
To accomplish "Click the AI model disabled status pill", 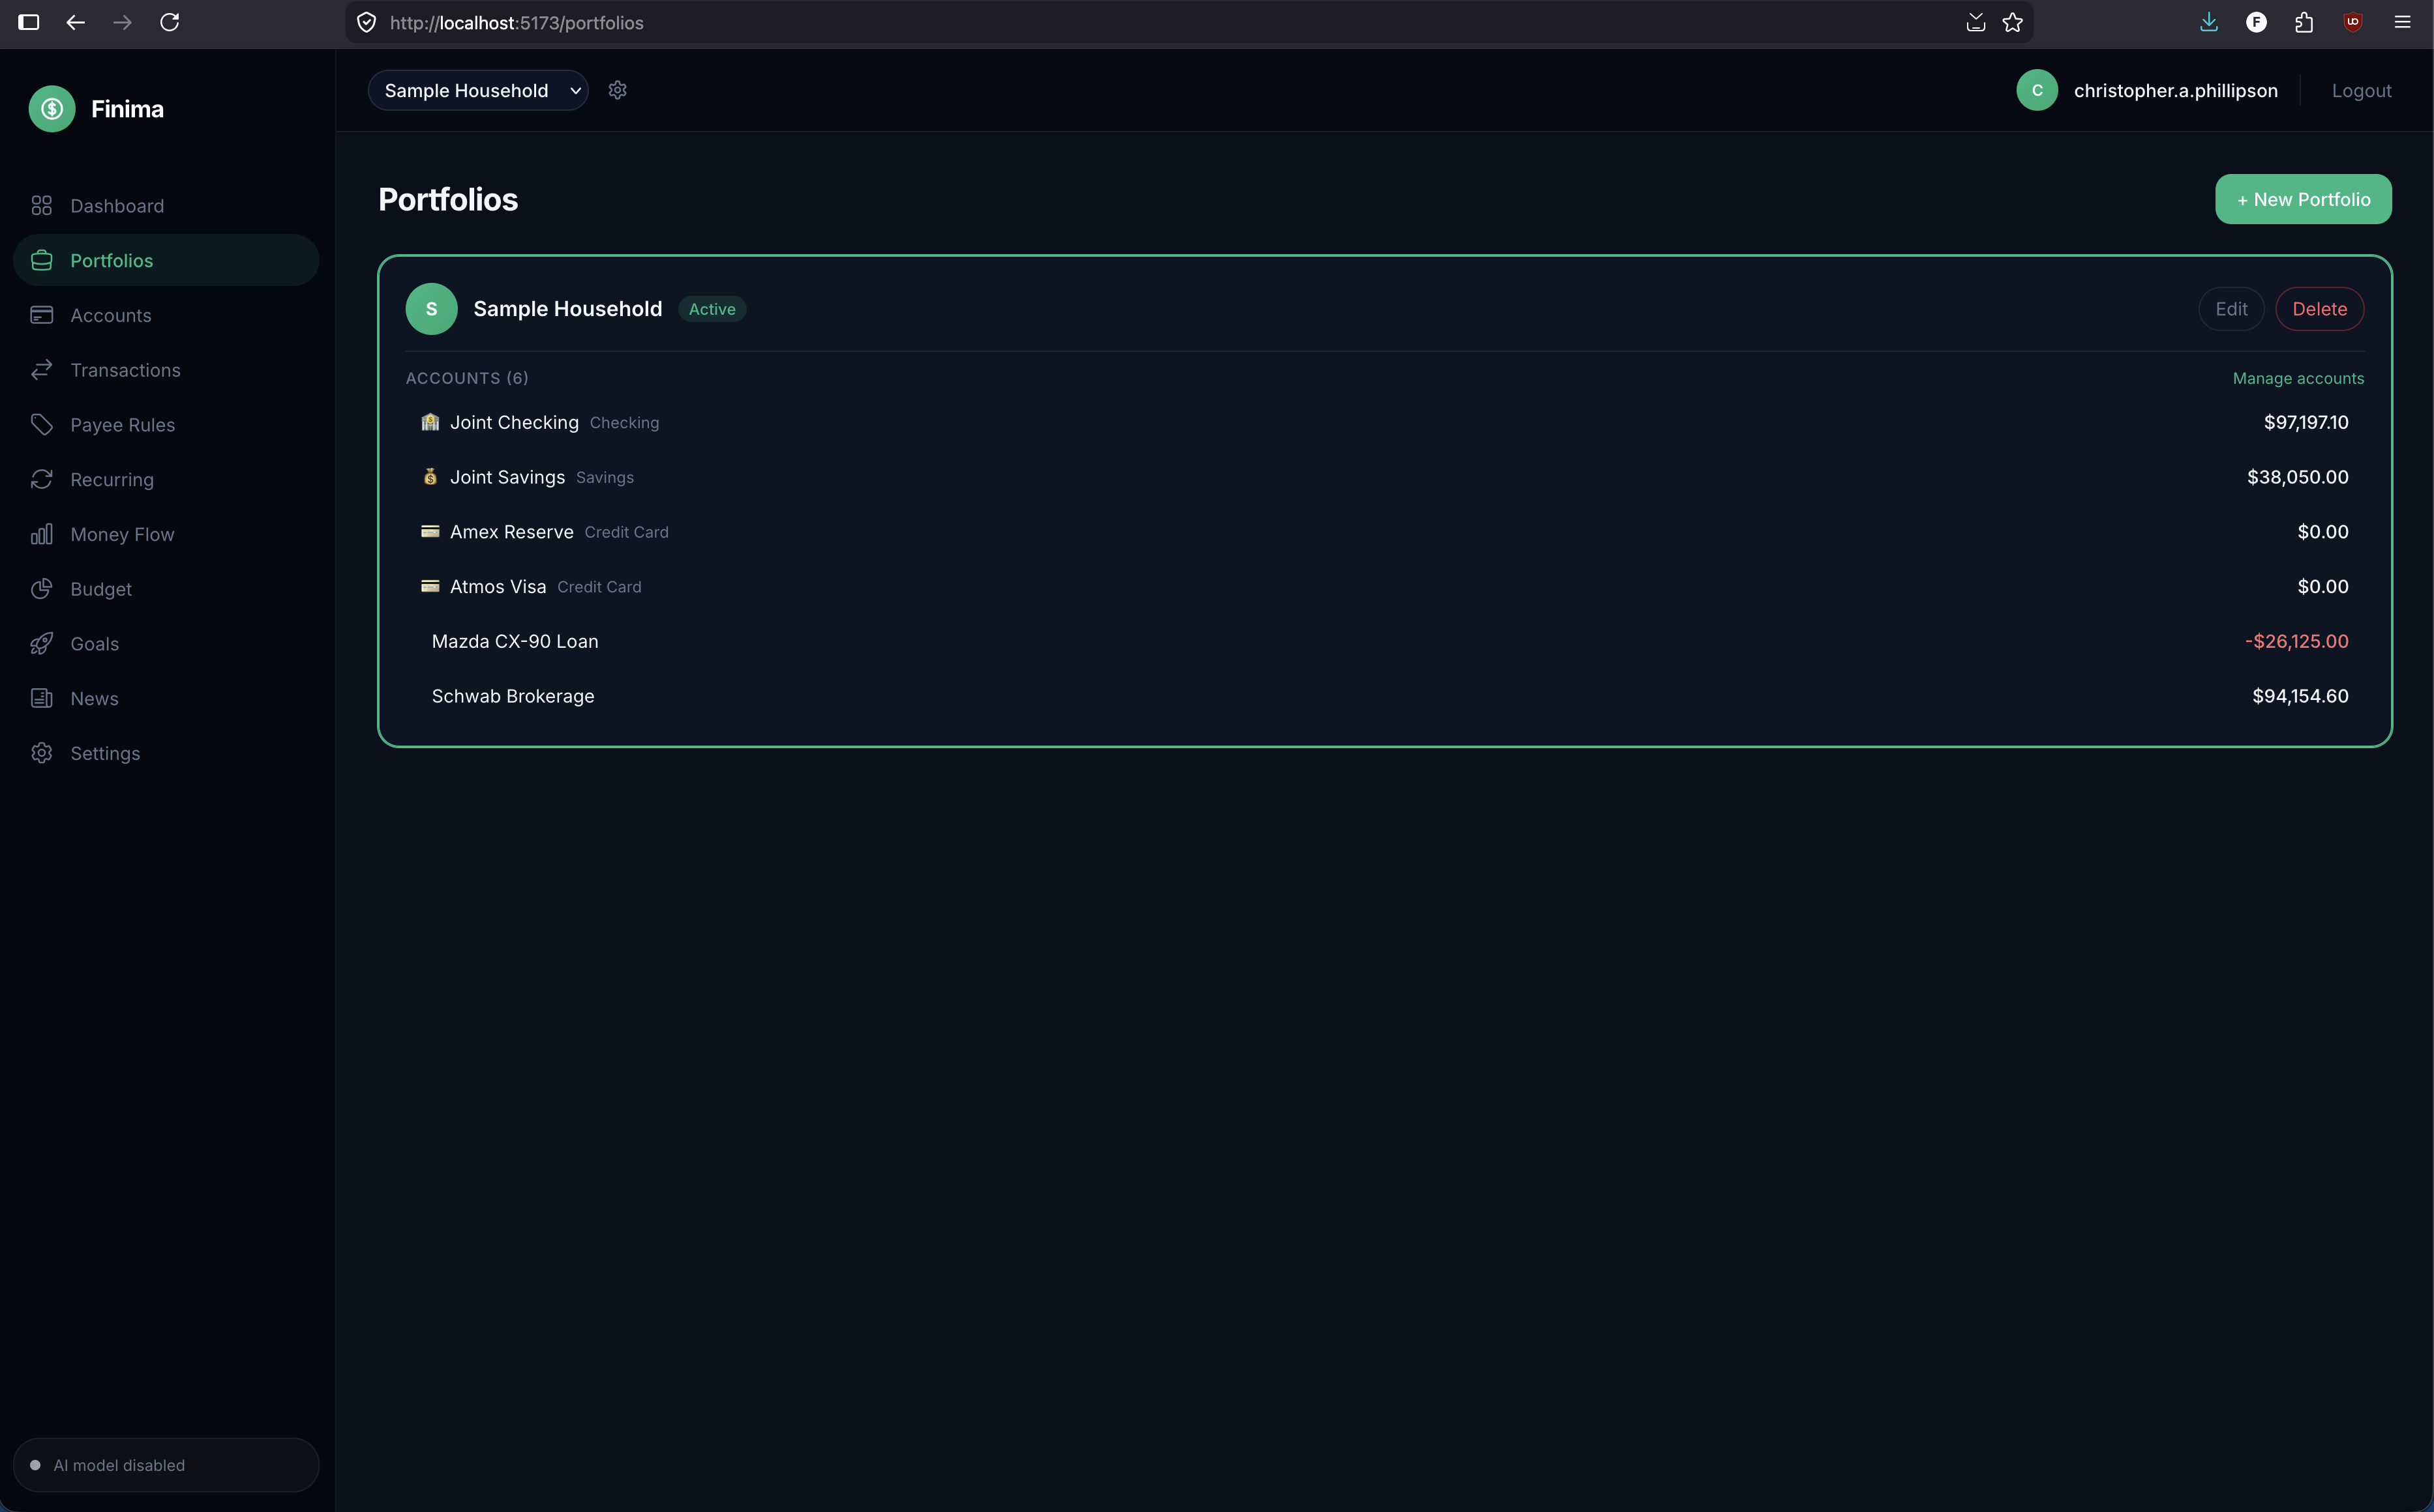I will [x=166, y=1465].
